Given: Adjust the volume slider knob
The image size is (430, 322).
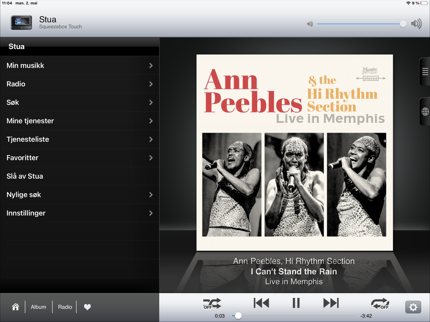Looking at the screenshot, I should pyautogui.click(x=403, y=24).
